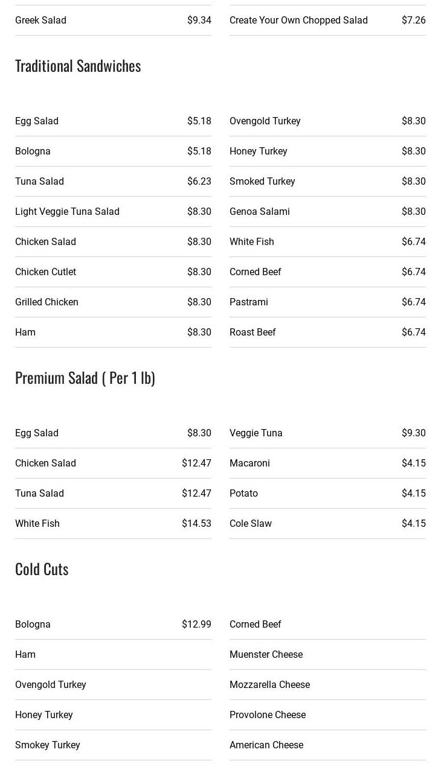Click the Greek Salad menu item

click(41, 21)
